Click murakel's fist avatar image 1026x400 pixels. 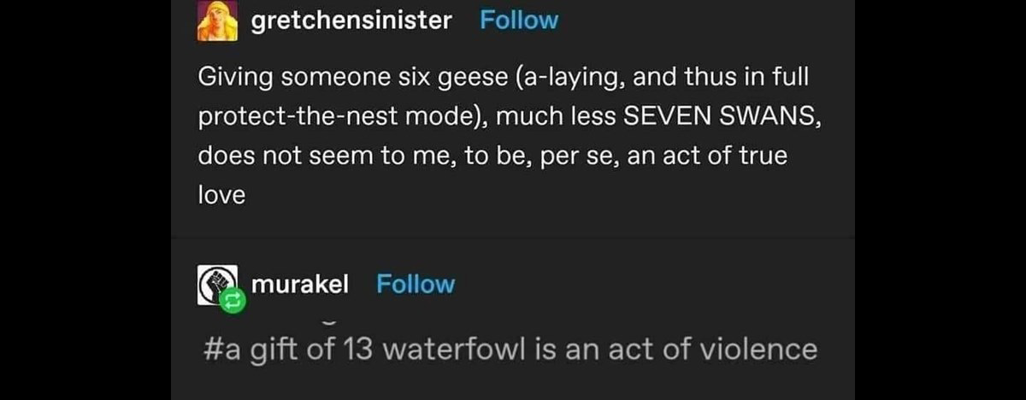coord(215,283)
